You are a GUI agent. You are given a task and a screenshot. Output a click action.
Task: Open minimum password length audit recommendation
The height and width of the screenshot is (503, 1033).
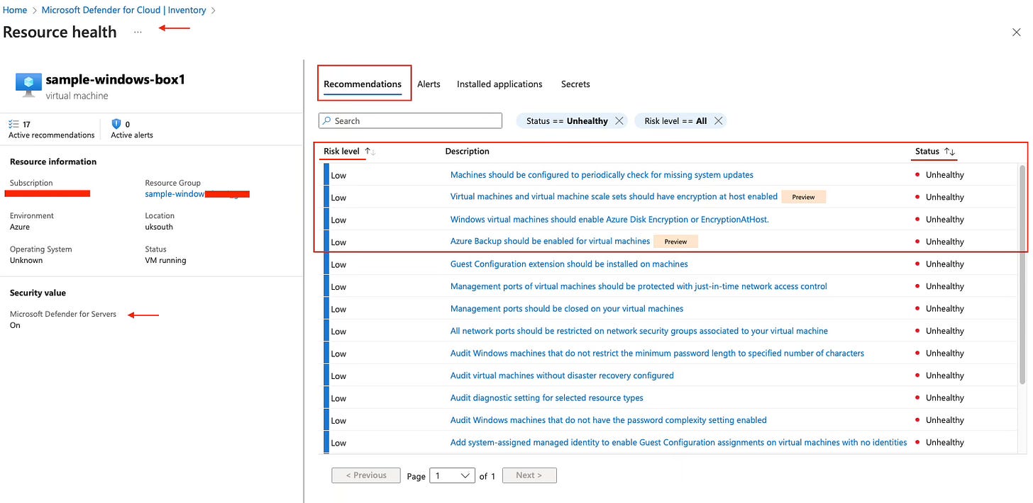[657, 354]
